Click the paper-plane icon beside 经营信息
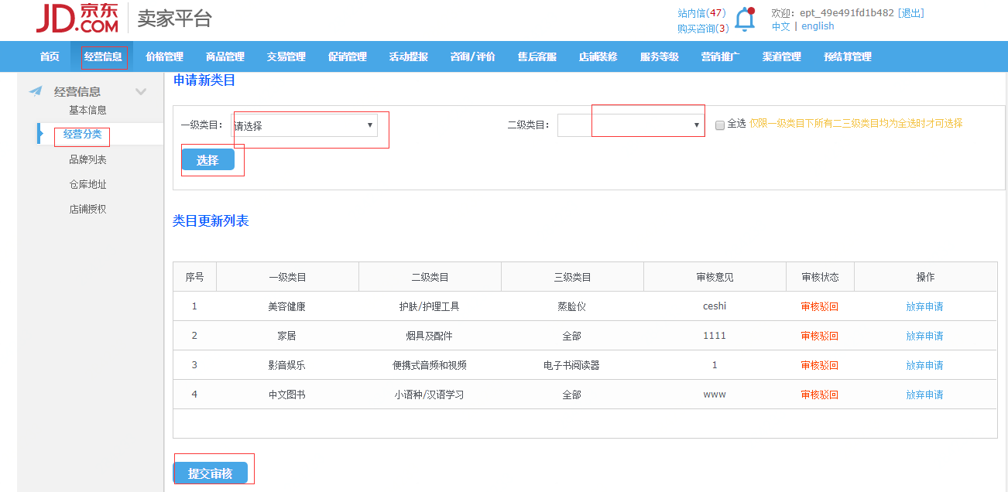1008x492 pixels. tap(34, 91)
